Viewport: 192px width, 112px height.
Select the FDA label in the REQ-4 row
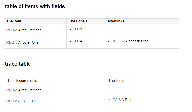(78, 29)
